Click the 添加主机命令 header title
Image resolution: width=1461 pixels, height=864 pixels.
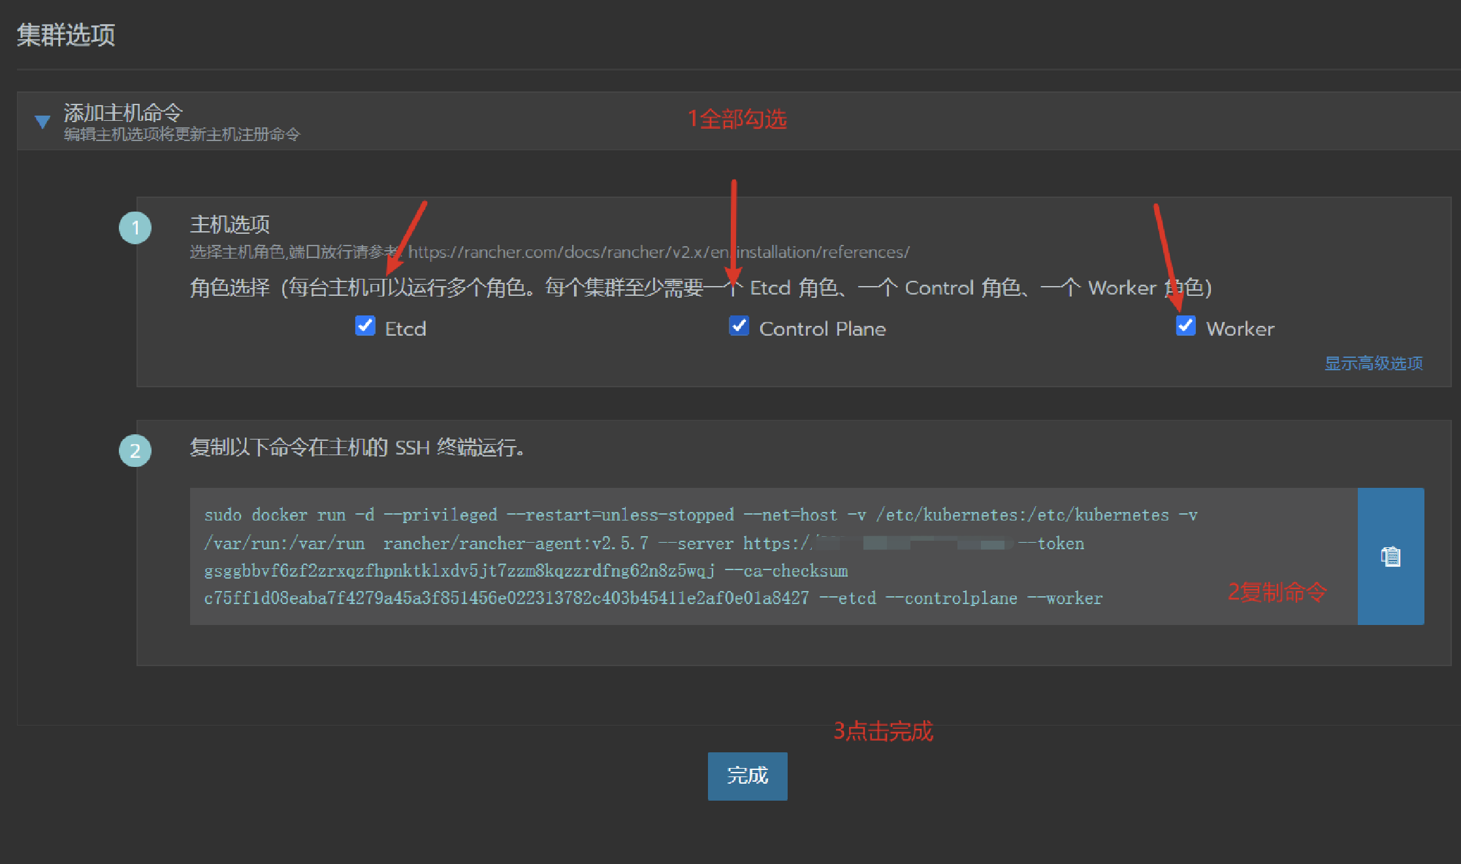coord(123,112)
